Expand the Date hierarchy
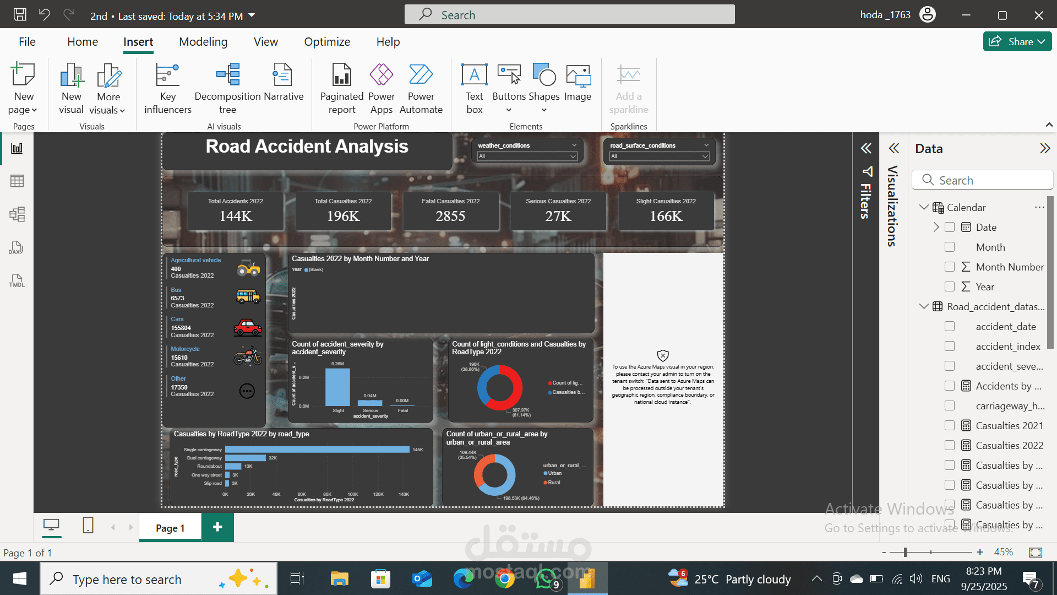 tap(936, 227)
